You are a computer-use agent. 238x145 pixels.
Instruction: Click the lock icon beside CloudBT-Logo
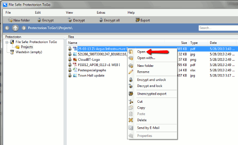[70, 59]
